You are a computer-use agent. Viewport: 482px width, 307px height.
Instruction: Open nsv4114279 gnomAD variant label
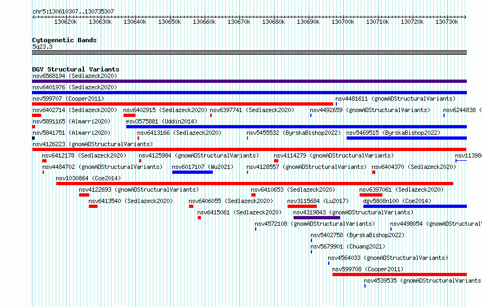point(334,155)
